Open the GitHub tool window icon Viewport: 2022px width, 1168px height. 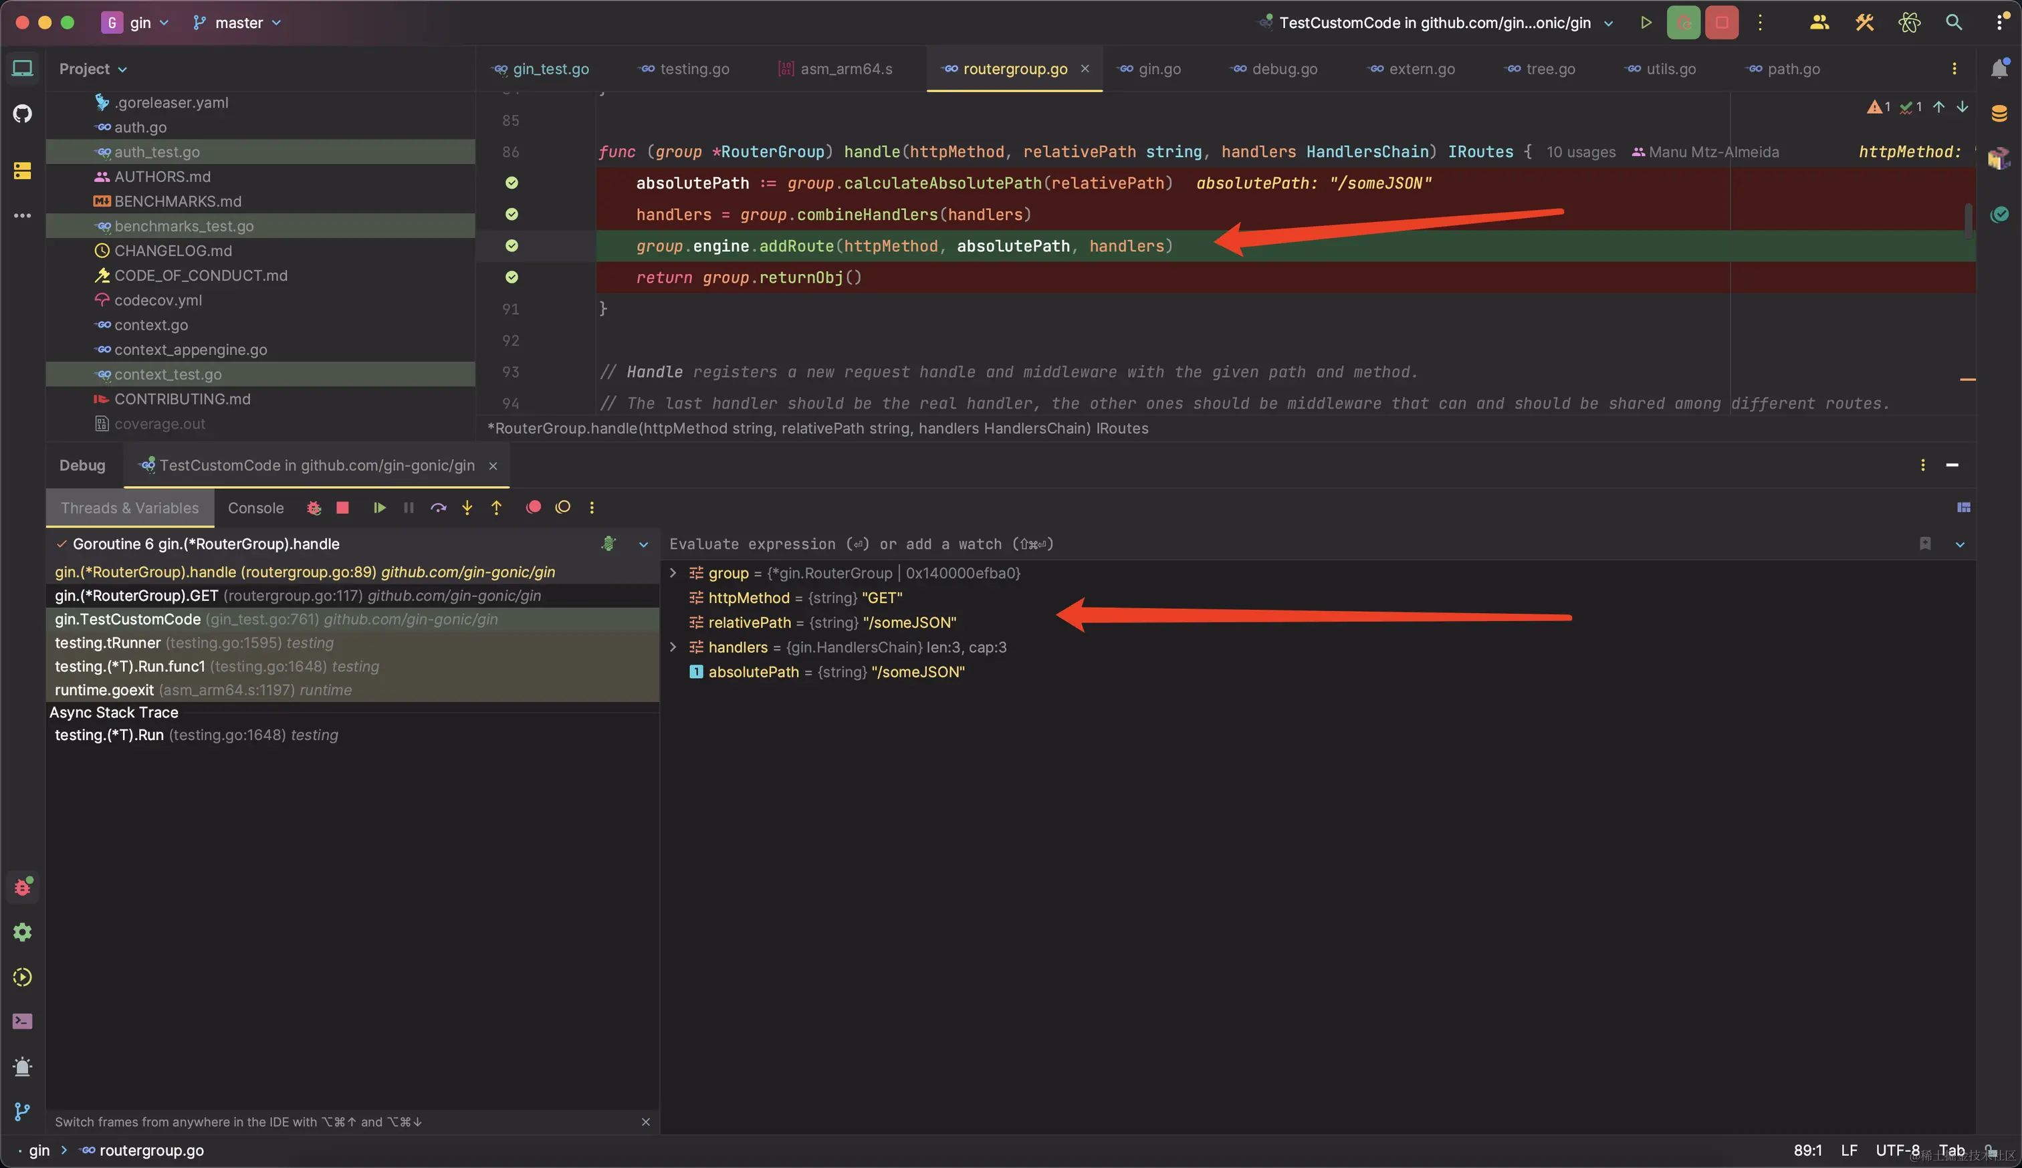tap(23, 113)
